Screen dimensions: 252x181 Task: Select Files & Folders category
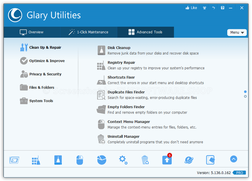coord(37,88)
